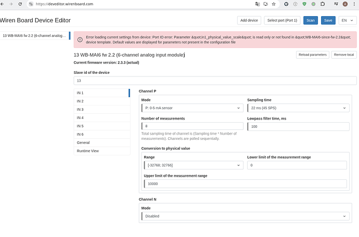Open the extensions puzzle icon
359x237 pixels.
pos(323,4)
